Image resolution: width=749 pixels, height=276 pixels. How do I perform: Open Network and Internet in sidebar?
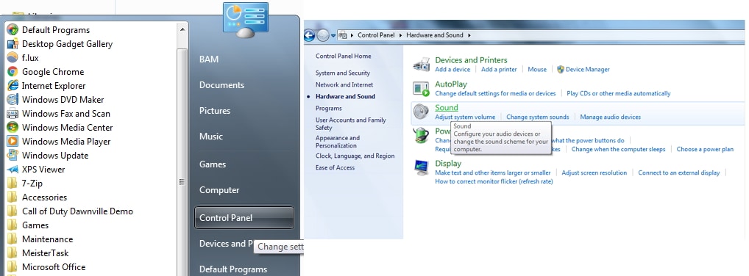point(344,84)
